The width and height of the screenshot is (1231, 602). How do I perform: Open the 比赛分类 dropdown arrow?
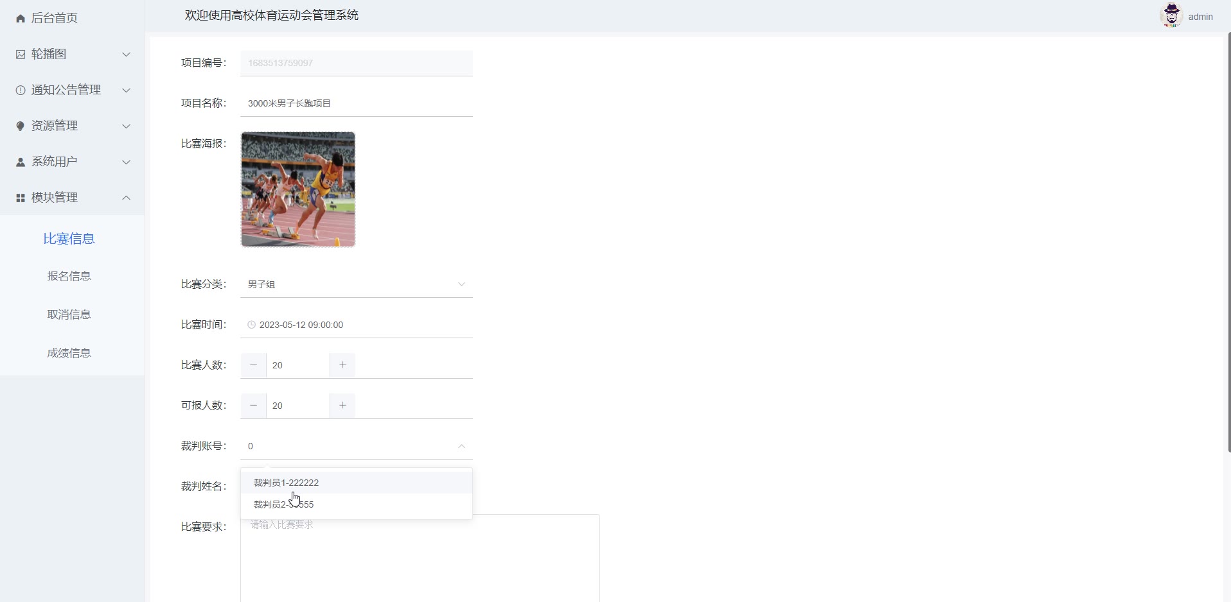pyautogui.click(x=461, y=284)
